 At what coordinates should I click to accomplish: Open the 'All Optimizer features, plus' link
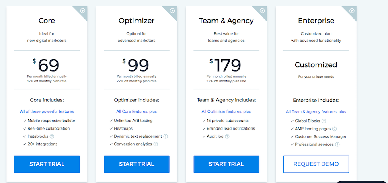226,111
